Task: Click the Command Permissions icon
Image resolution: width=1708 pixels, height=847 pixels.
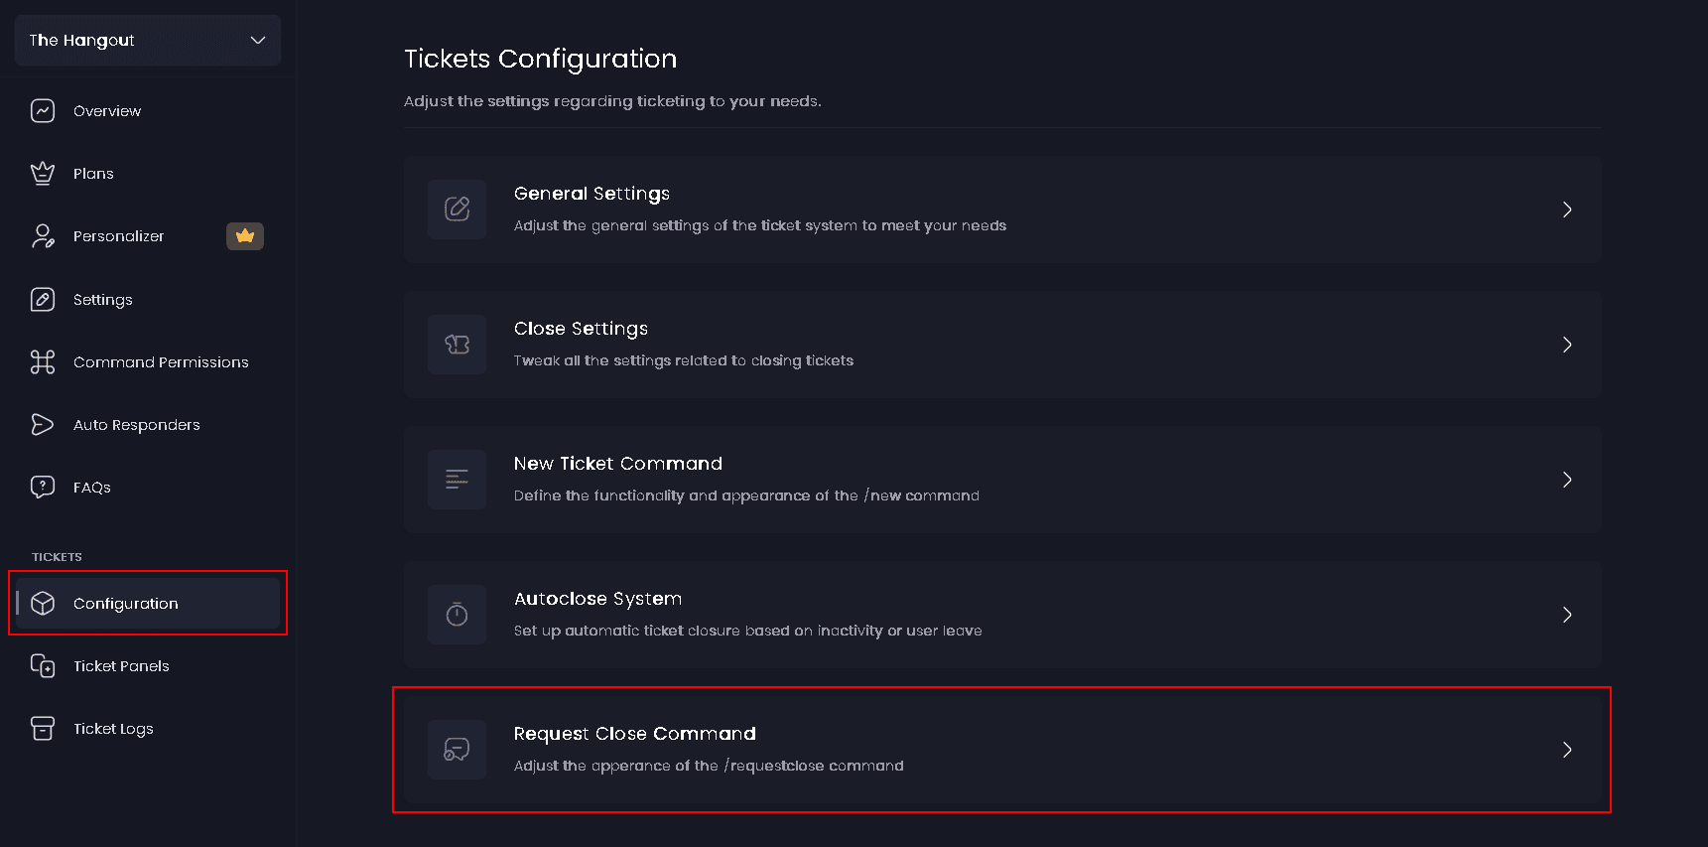Action: point(43,362)
